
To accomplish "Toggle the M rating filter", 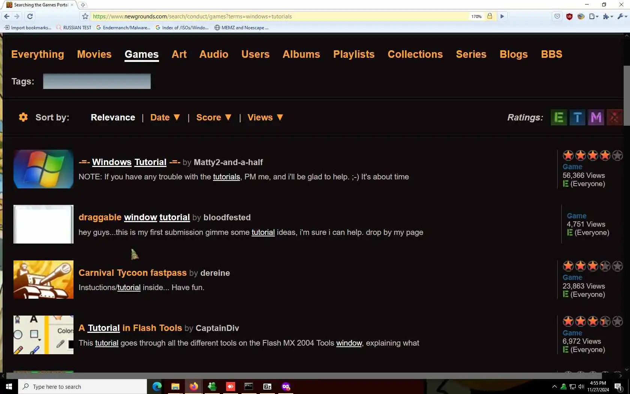I will click(x=596, y=117).
